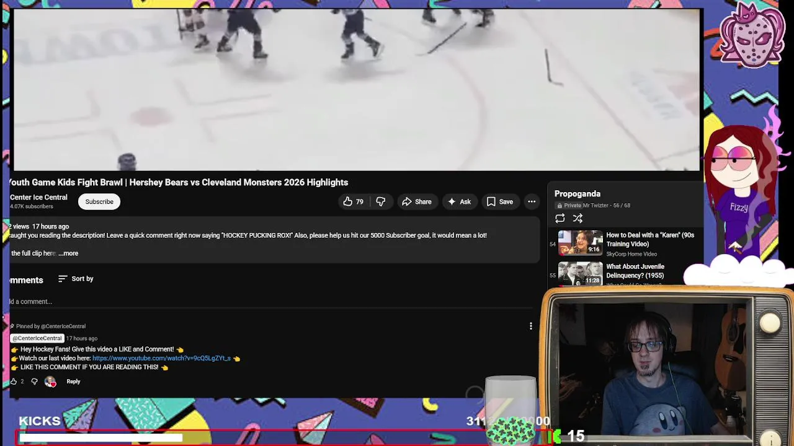The height and width of the screenshot is (446, 794).
Task: Follow the youtube.com link in pinned comment
Action: click(161, 358)
